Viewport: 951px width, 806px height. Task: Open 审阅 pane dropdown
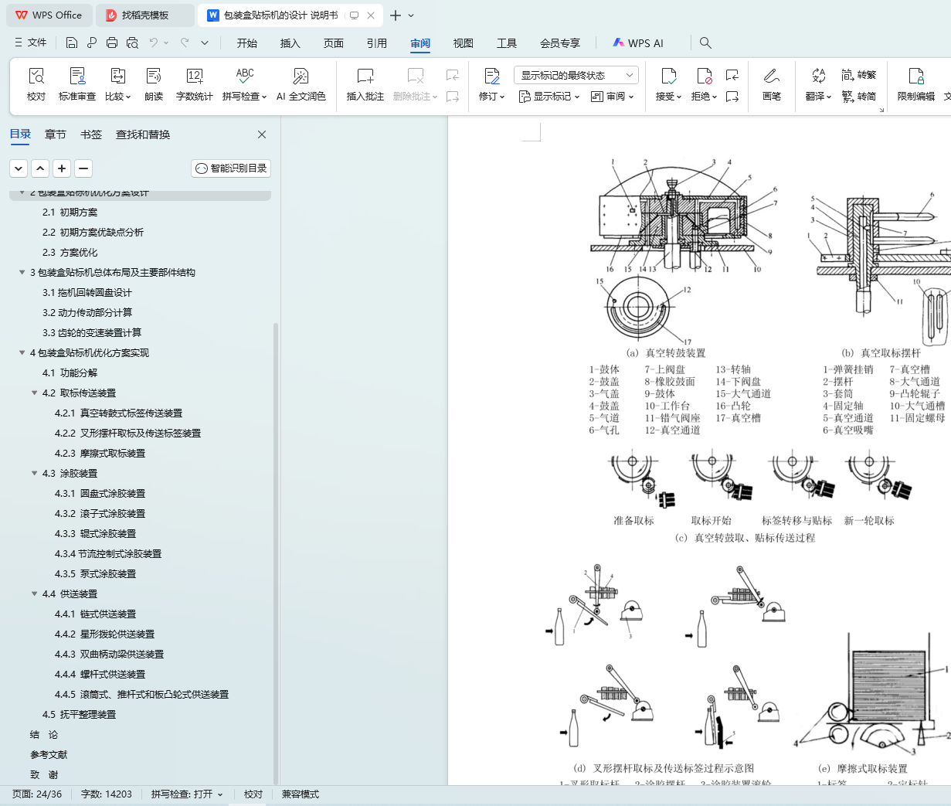(x=613, y=97)
